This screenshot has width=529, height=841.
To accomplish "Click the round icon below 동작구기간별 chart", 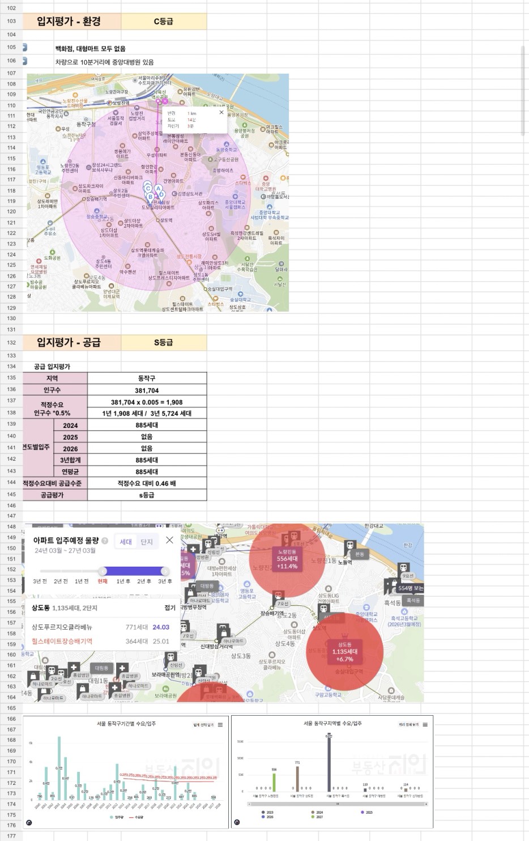I will pos(29,822).
